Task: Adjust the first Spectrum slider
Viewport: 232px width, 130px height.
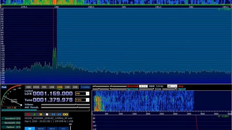Action: click(101, 89)
